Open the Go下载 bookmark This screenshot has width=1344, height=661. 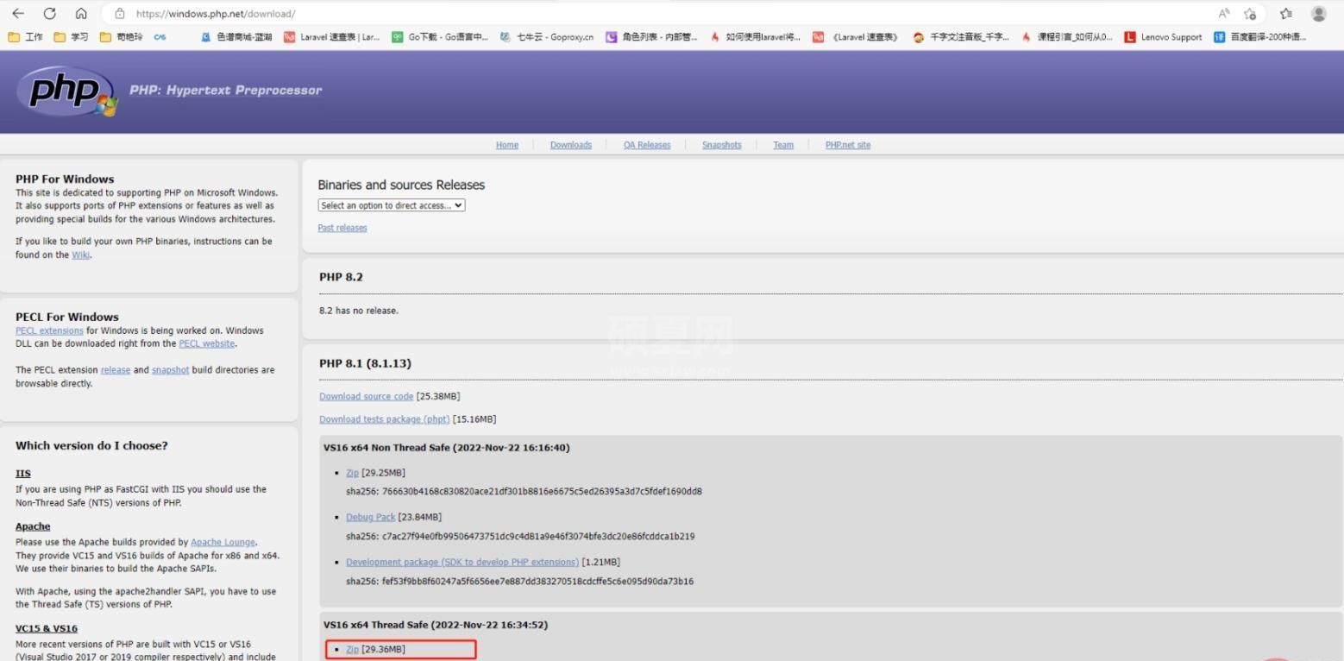coord(440,37)
